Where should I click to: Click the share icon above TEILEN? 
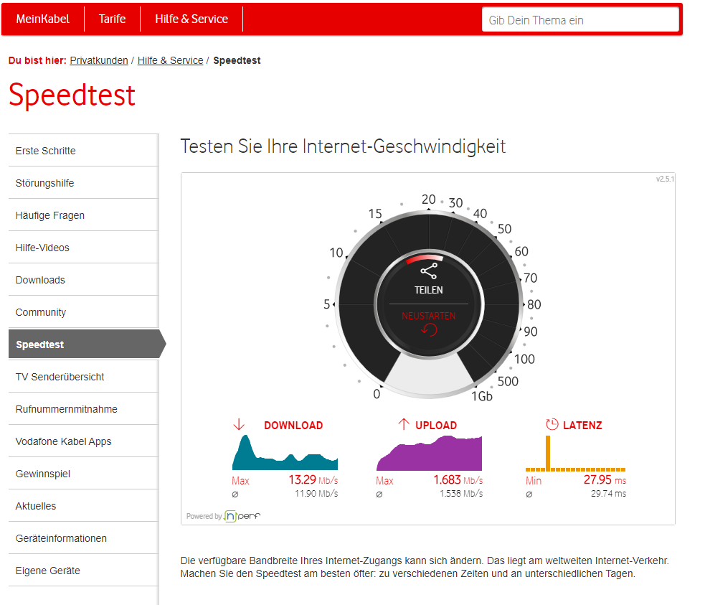(428, 271)
